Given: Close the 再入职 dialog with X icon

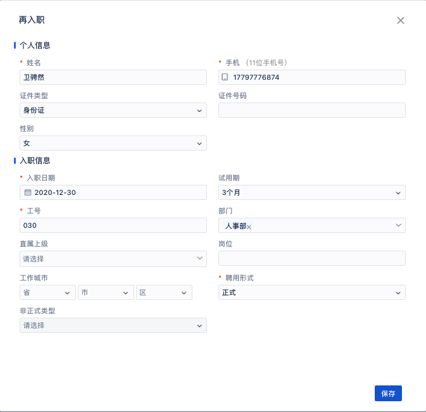Looking at the screenshot, I should pos(401,20).
